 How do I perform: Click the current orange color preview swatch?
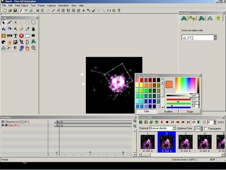[169, 84]
